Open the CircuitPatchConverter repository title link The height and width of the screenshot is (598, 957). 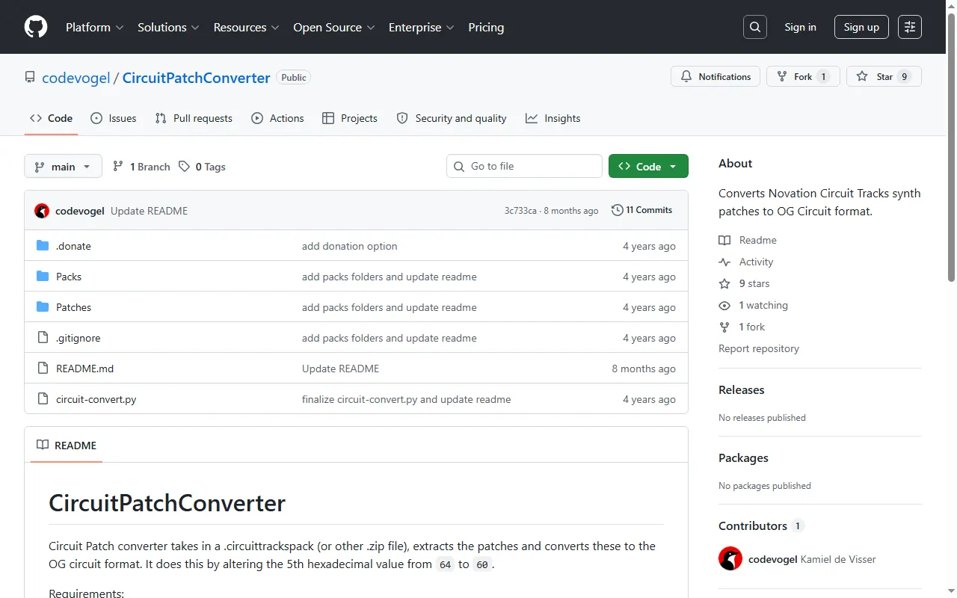point(196,78)
